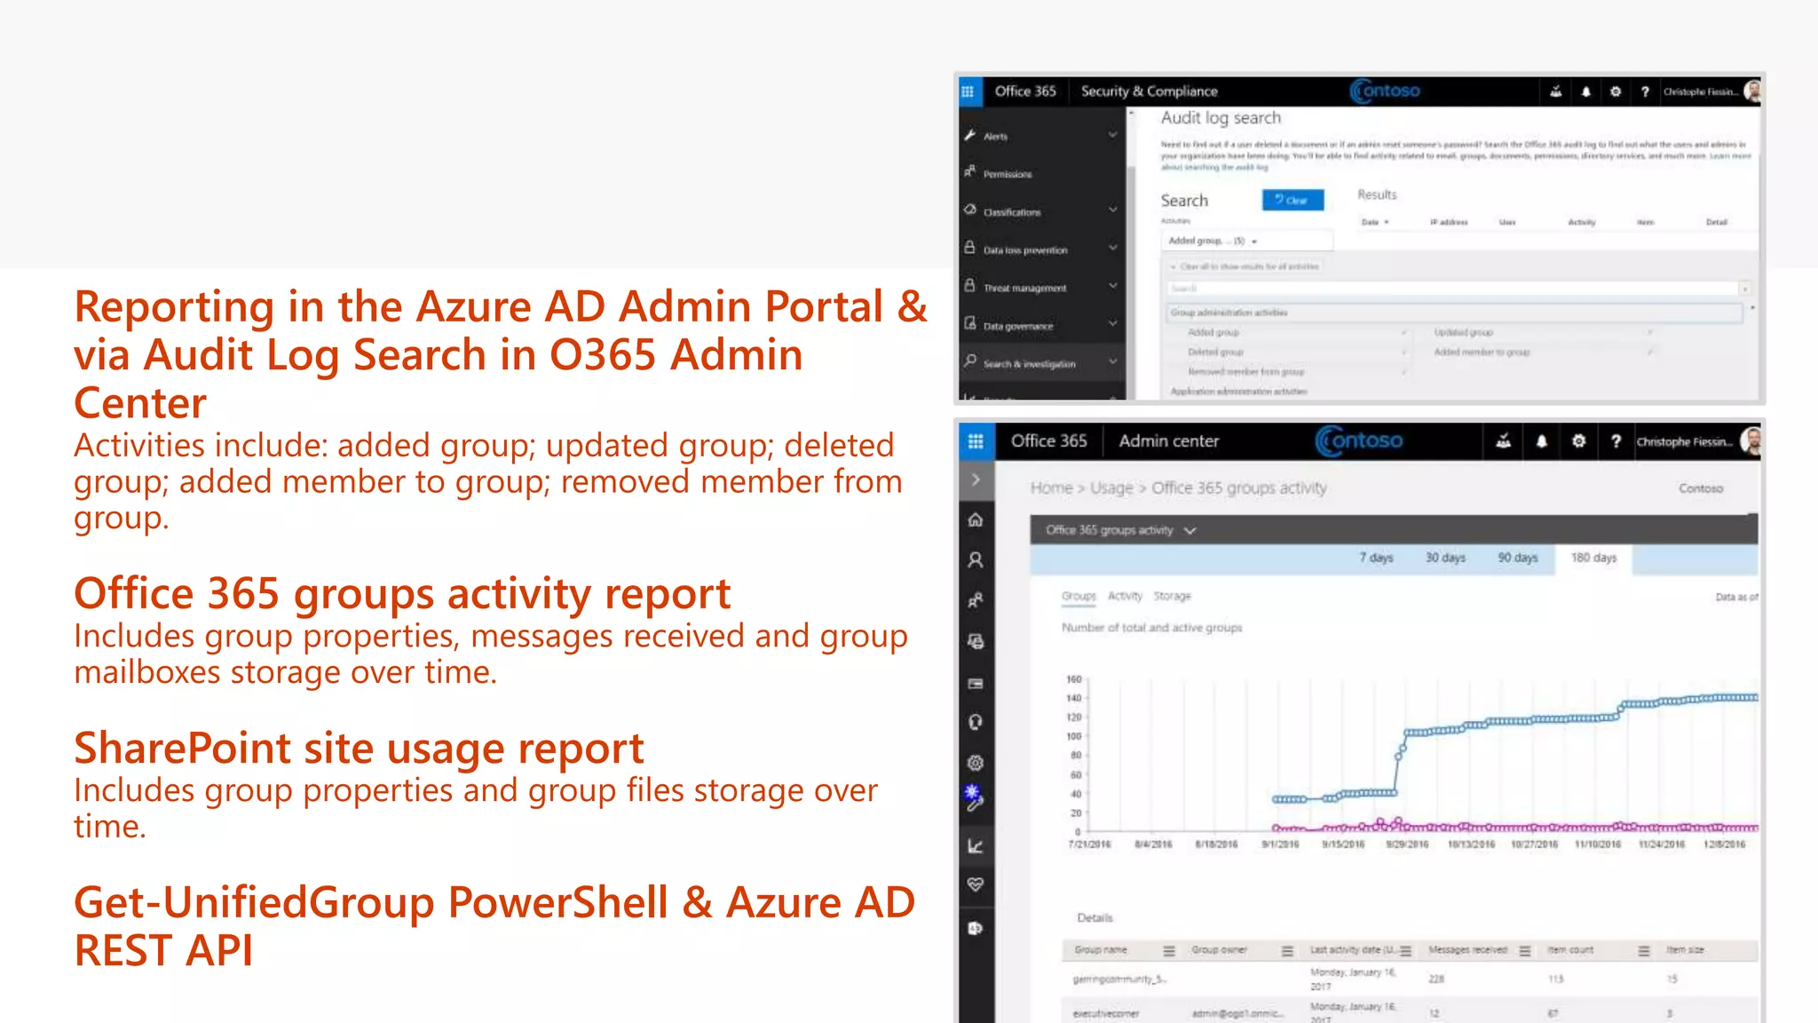Screen dimensions: 1818x1023
Task: Switch to the Activity chart tab
Action: (1125, 596)
